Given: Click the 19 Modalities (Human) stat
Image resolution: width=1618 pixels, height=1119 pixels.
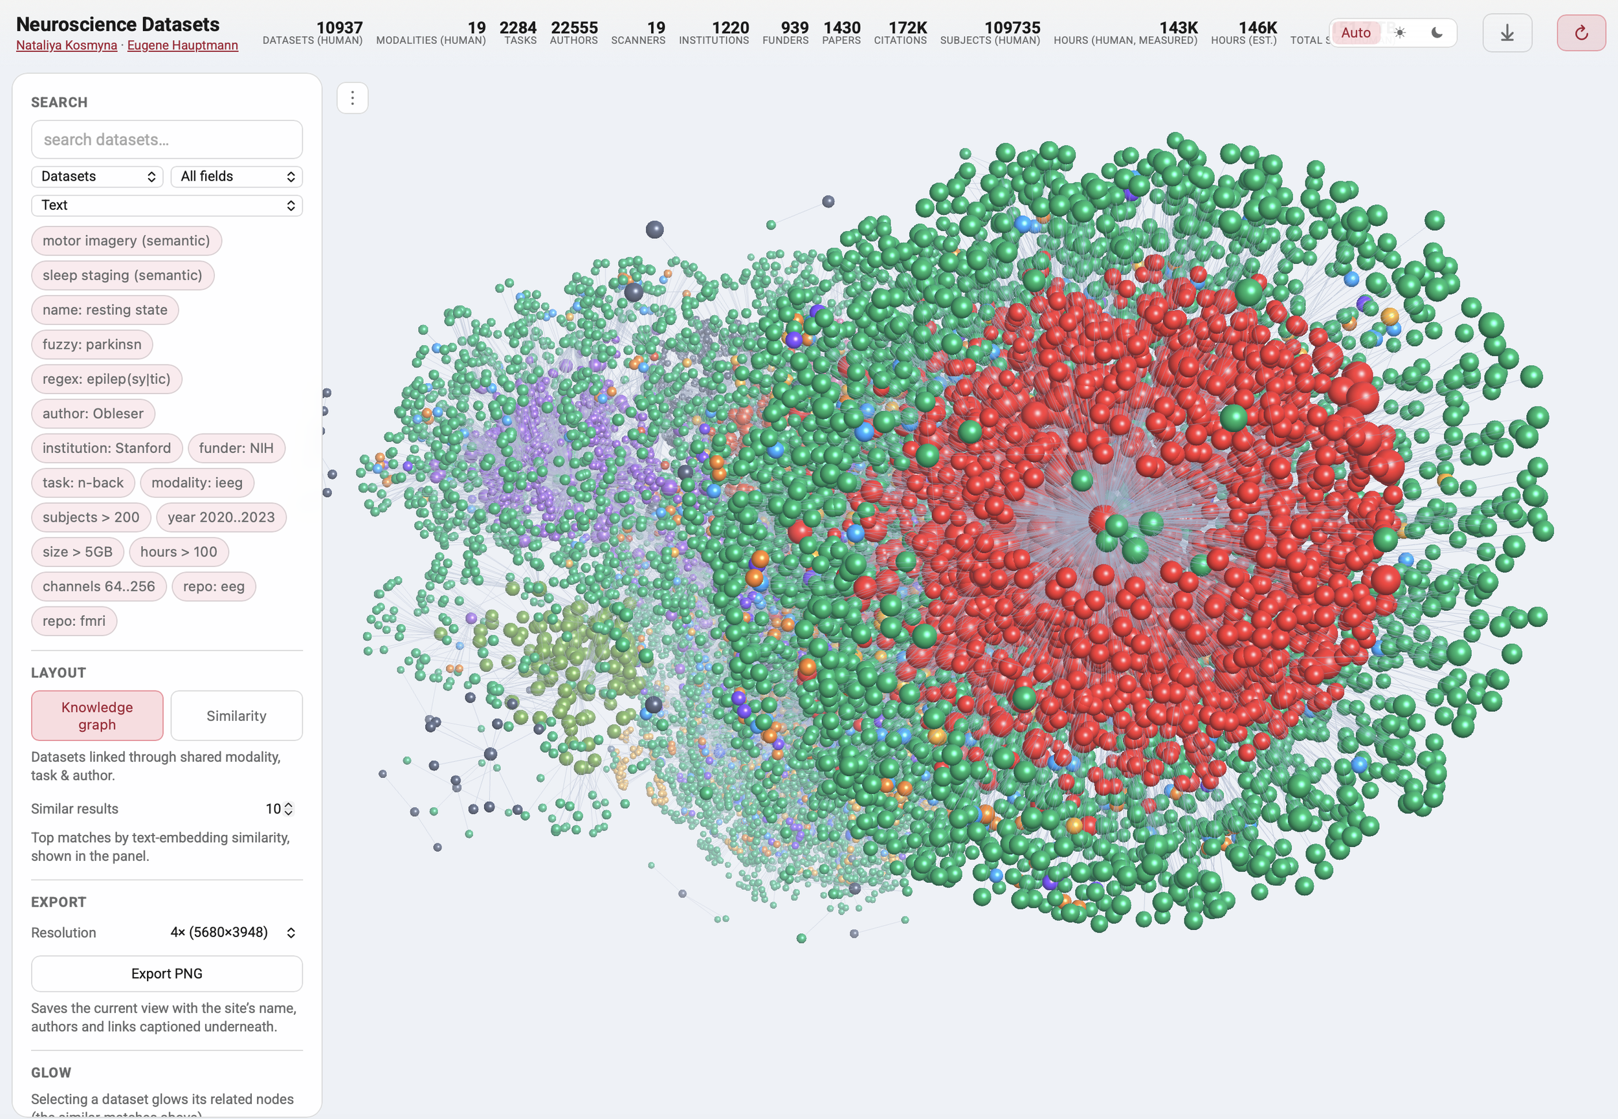Looking at the screenshot, I should 431,33.
